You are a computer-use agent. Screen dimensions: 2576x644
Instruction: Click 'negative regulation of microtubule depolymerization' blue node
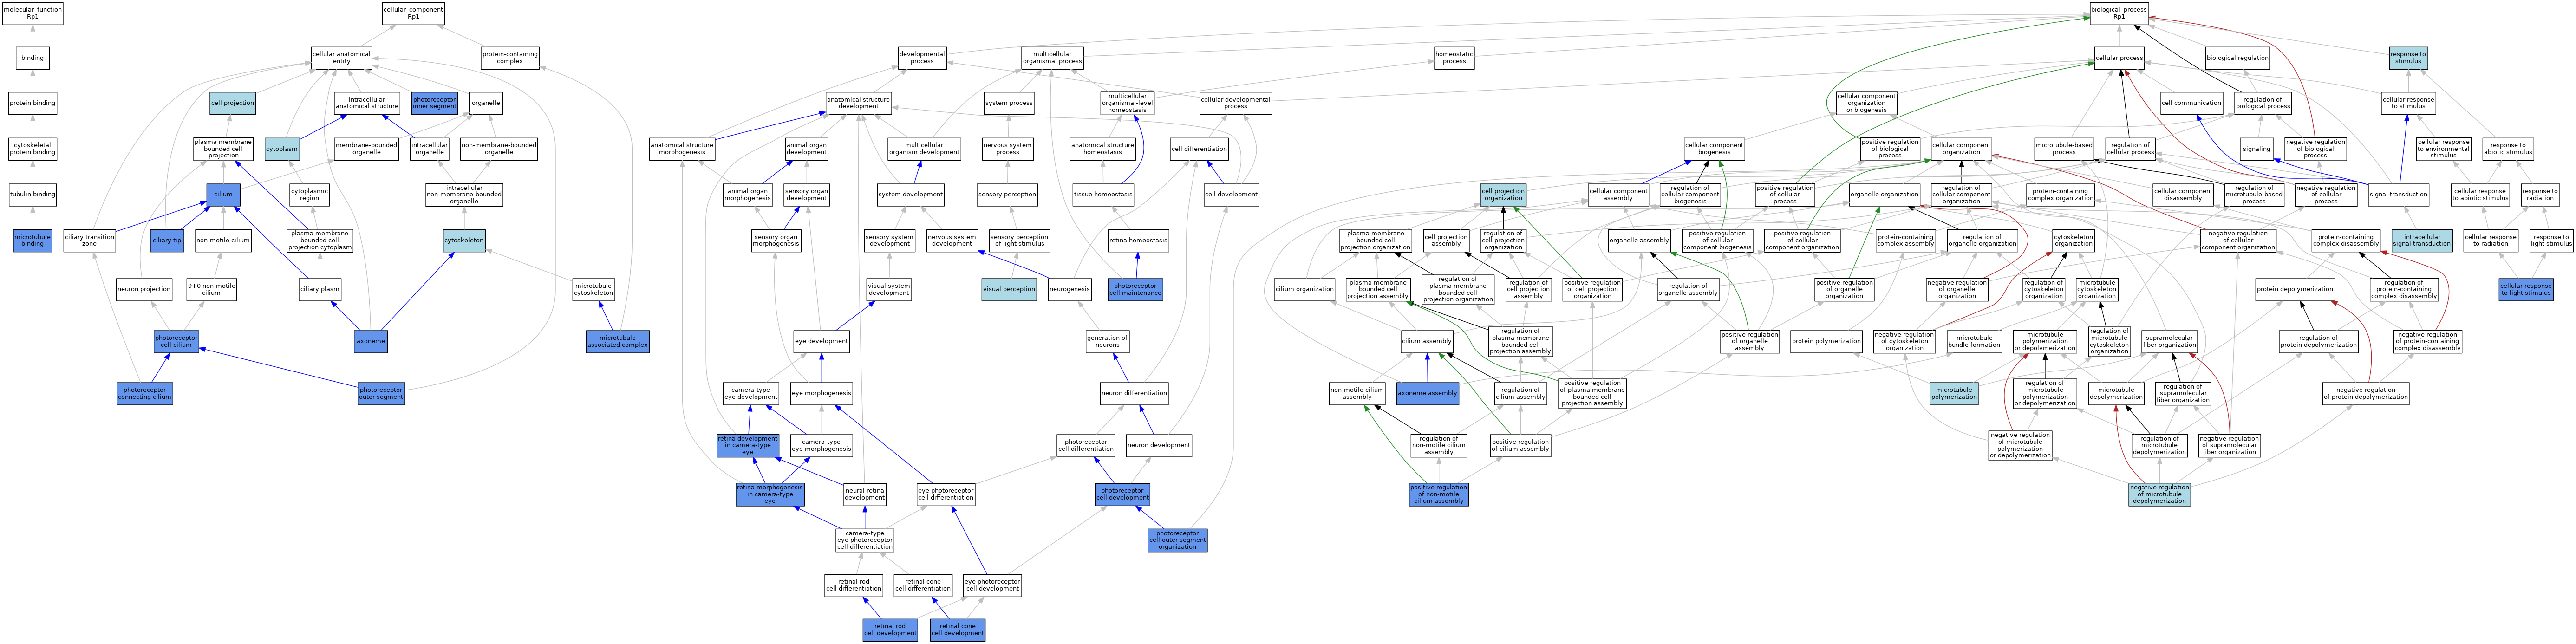[x=2160, y=494]
